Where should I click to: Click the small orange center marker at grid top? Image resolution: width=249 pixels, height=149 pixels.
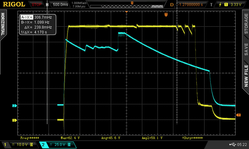pos(127,12)
